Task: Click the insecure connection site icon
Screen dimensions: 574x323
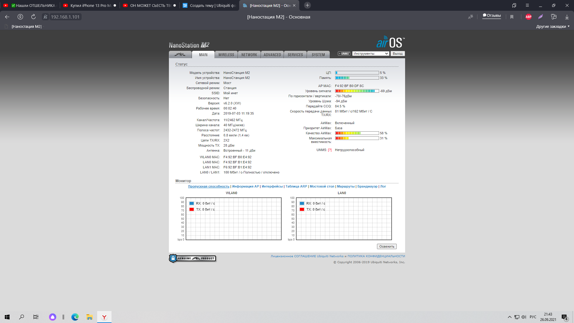Action: coord(45,17)
